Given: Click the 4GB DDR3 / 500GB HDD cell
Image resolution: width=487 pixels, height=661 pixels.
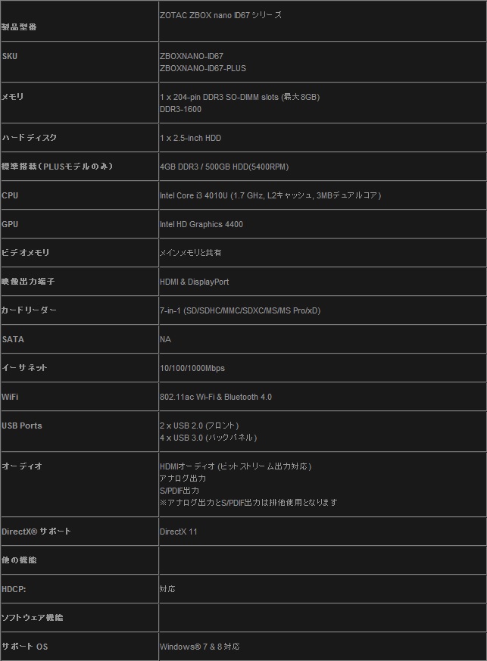Looking at the screenshot, I should pyautogui.click(x=223, y=167).
